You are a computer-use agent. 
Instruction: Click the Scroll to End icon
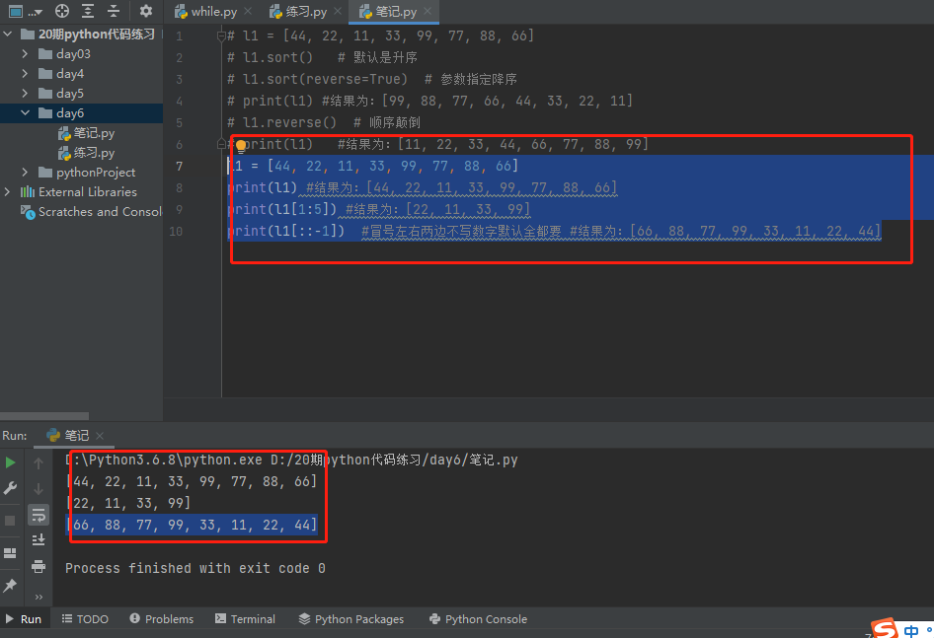tap(39, 539)
